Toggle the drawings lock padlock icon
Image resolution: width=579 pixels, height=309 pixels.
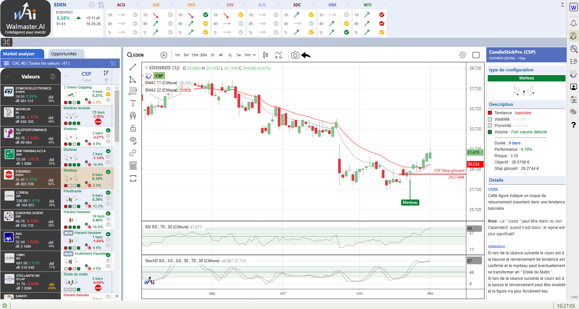click(x=133, y=128)
